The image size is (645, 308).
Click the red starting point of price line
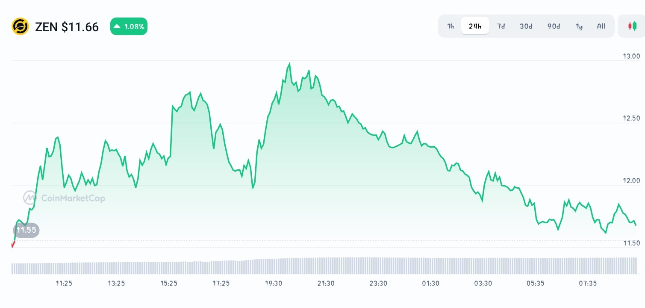(x=13, y=245)
